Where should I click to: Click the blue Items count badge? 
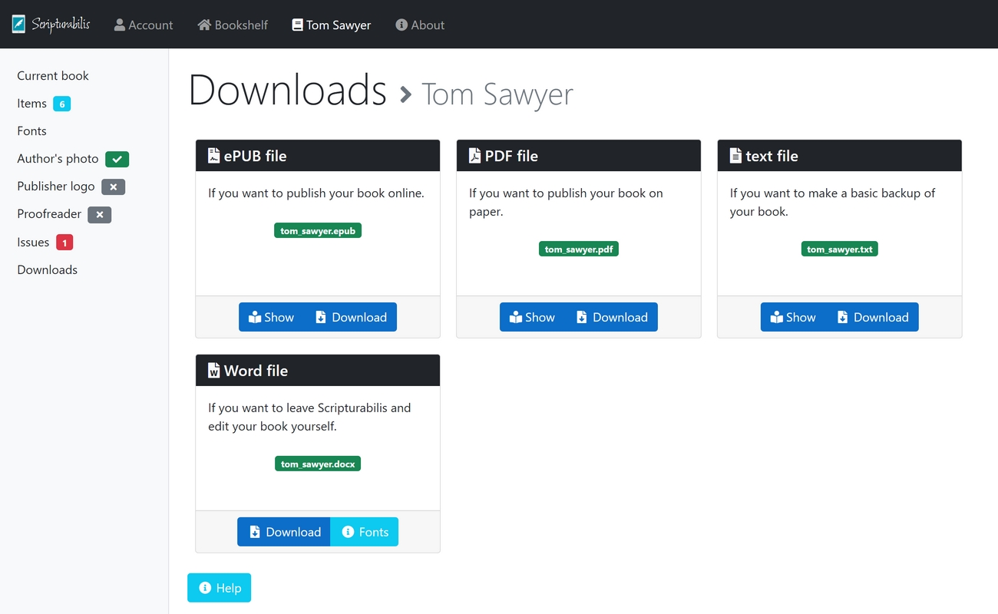(x=61, y=104)
